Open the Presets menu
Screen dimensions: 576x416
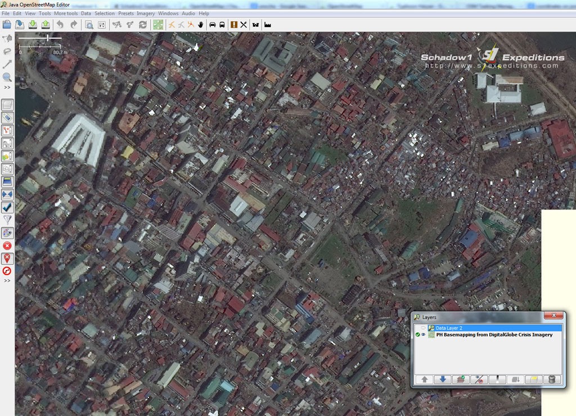tap(126, 13)
